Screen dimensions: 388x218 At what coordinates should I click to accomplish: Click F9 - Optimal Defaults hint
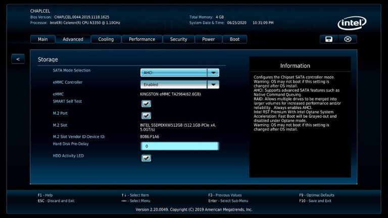click(317, 195)
